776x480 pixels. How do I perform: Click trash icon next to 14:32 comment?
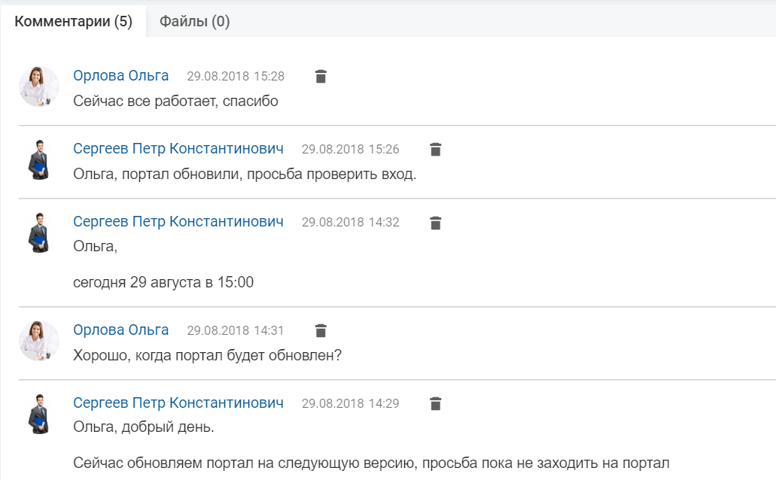pos(436,223)
